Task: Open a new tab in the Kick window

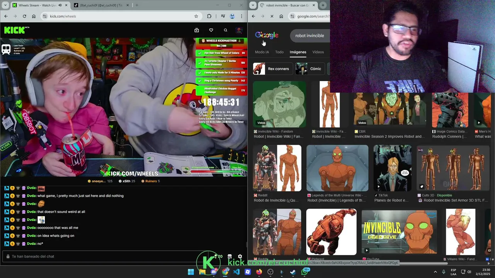Action: coord(137,5)
